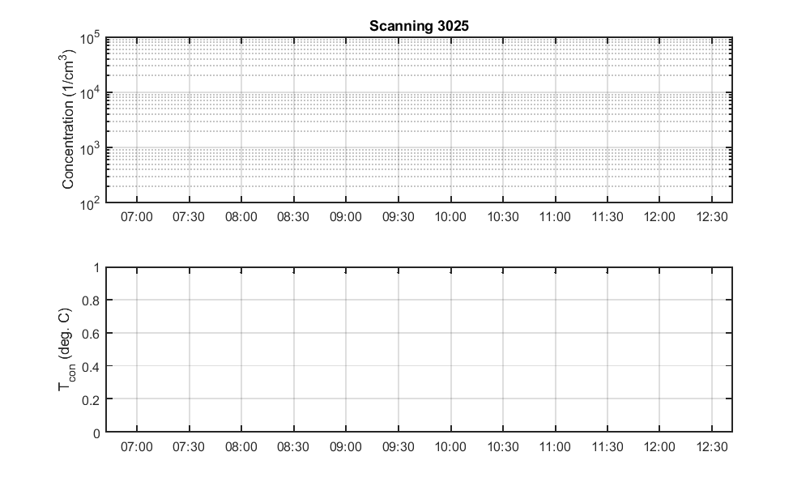
Task: Click inside the Concentration plot axes area
Action: click(x=419, y=120)
